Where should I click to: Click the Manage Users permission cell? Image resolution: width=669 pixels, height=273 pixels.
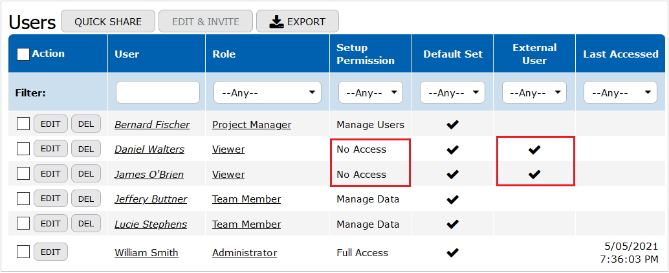click(370, 125)
